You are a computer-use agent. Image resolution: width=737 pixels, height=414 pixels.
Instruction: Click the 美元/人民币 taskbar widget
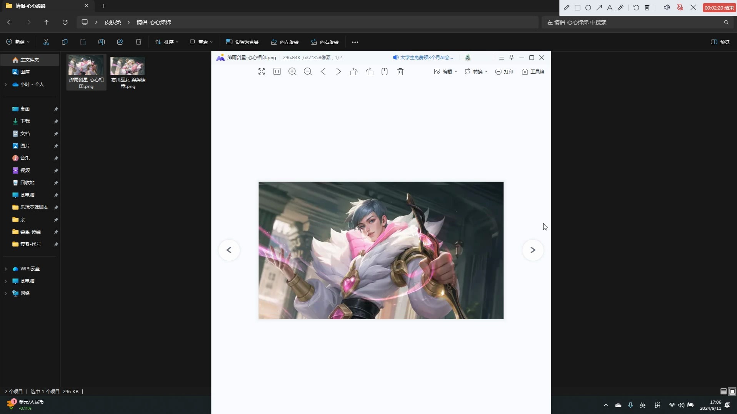tap(26, 405)
